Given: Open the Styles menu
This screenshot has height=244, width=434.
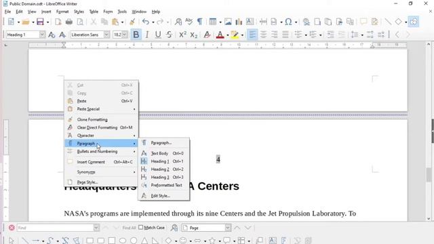Looking at the screenshot, I should point(79,12).
